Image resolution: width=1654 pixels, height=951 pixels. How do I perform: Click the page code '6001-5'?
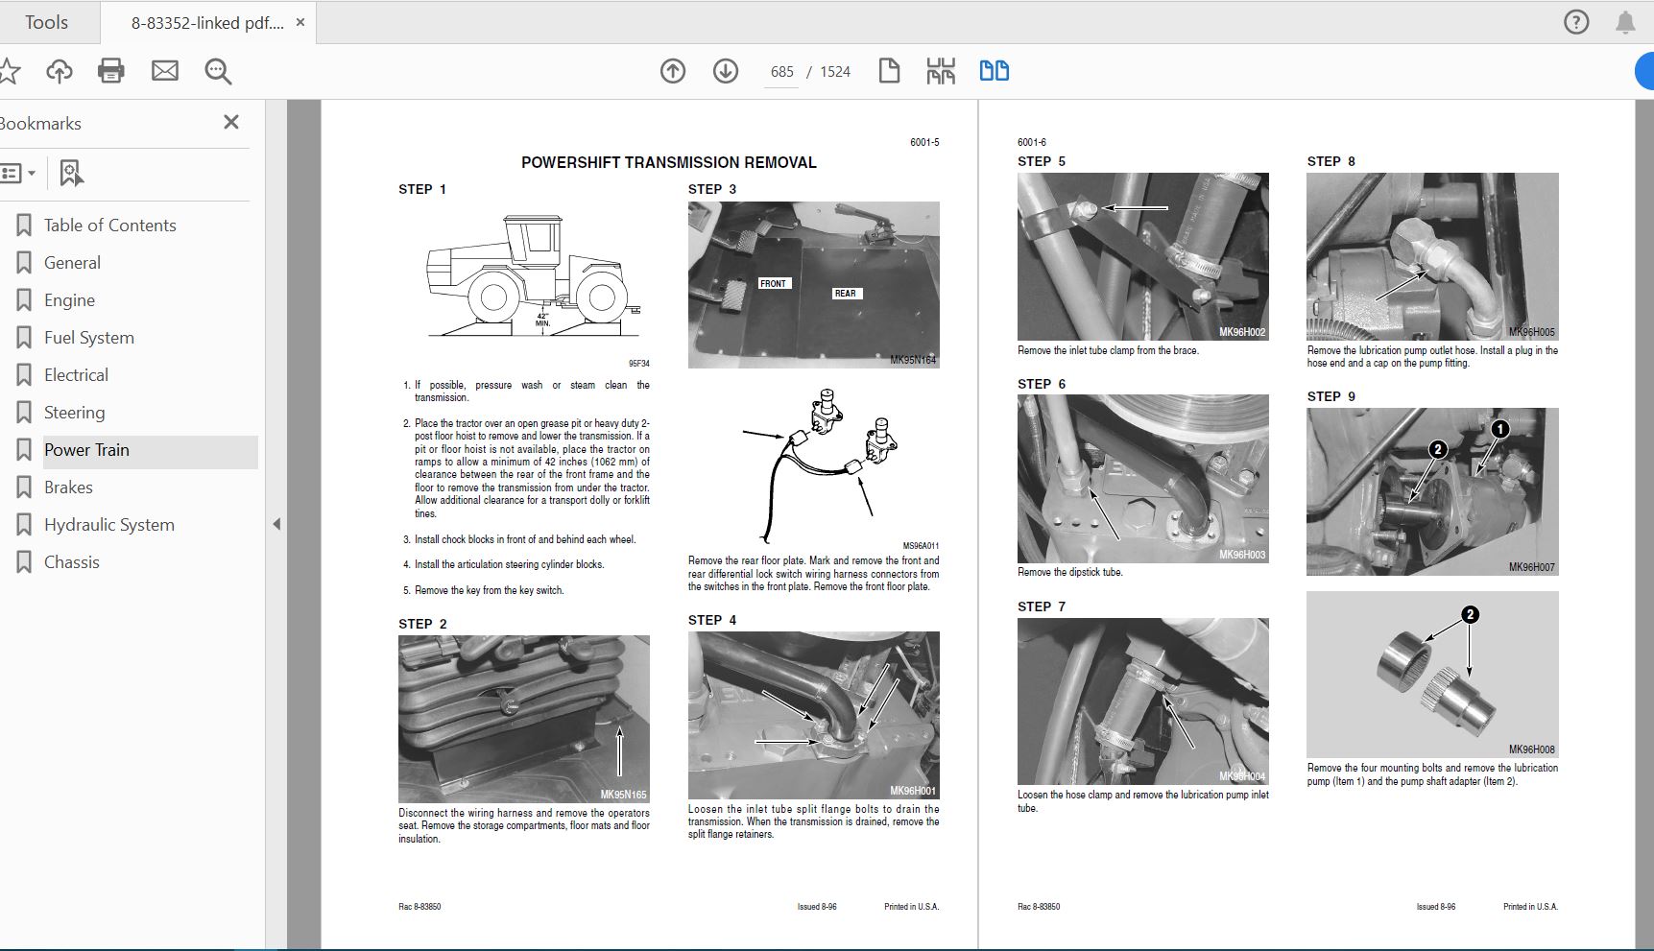click(x=924, y=142)
